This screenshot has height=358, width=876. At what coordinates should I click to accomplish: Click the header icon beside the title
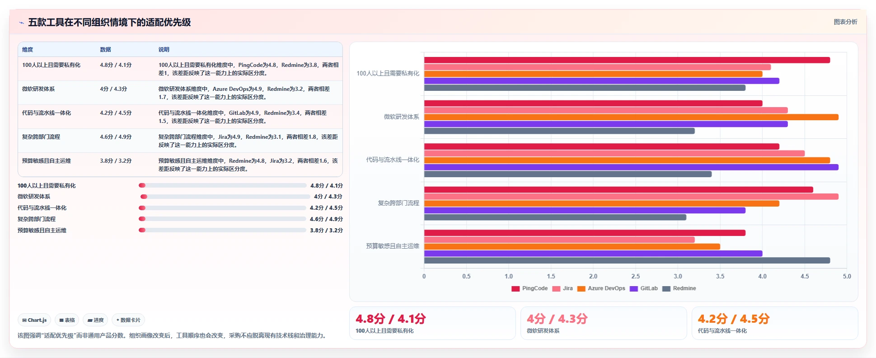[21, 23]
